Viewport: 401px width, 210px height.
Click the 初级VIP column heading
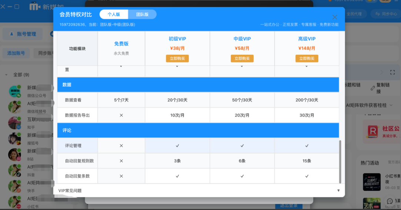177,39
